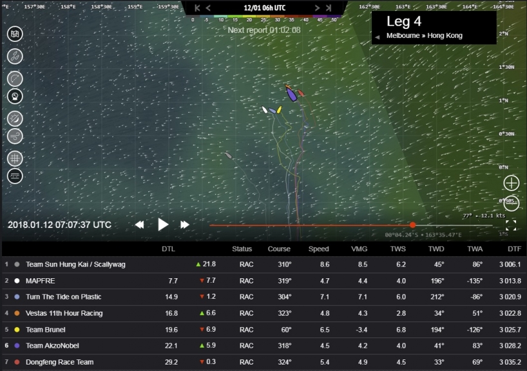Image resolution: width=527 pixels, height=371 pixels.
Task: Jump to the latest report
Action: pyautogui.click(x=329, y=8)
